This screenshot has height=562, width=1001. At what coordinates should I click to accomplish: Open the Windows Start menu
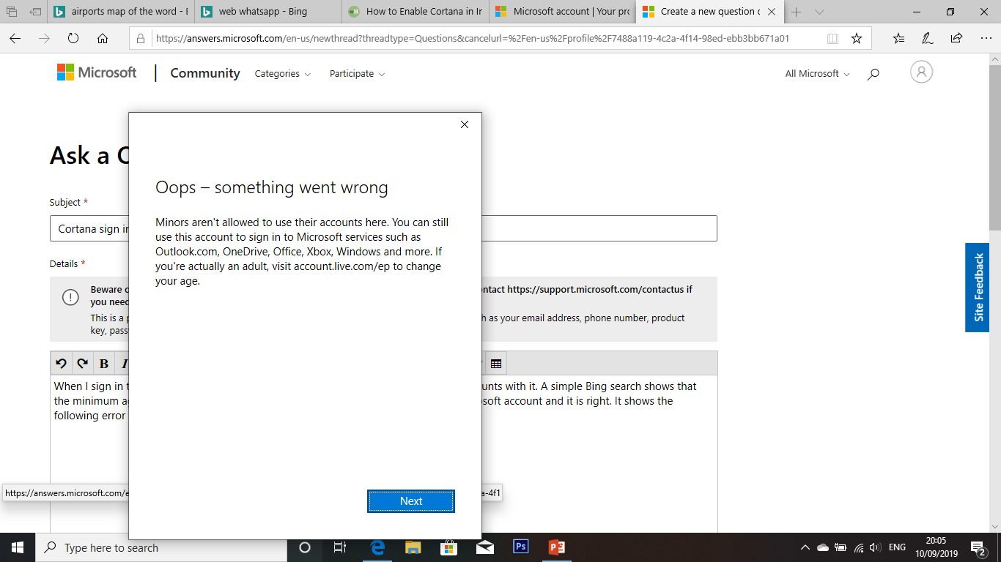pos(18,547)
